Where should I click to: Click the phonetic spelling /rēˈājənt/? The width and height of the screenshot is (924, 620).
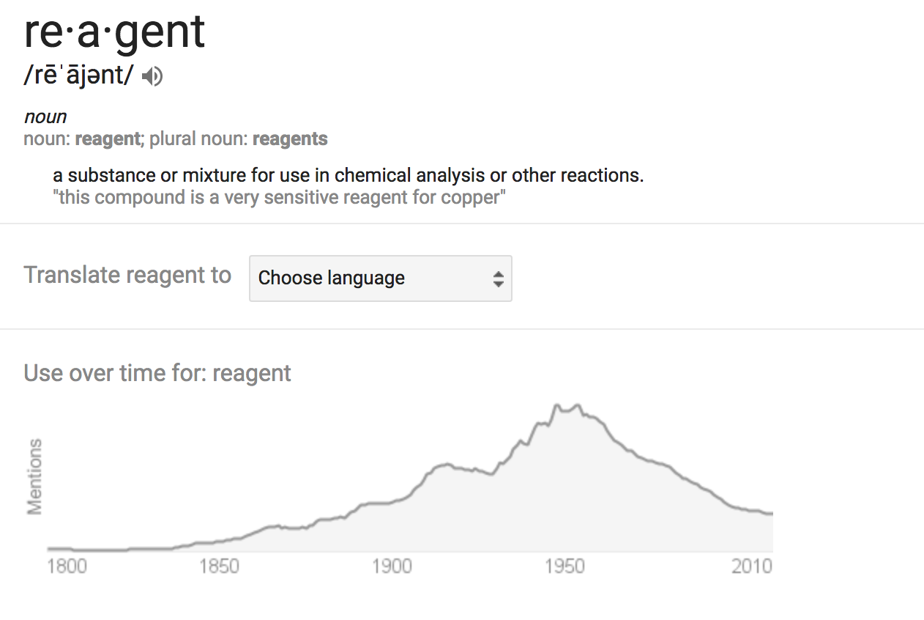click(79, 76)
